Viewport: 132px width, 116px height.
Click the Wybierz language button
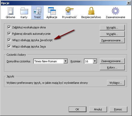click(x=116, y=83)
